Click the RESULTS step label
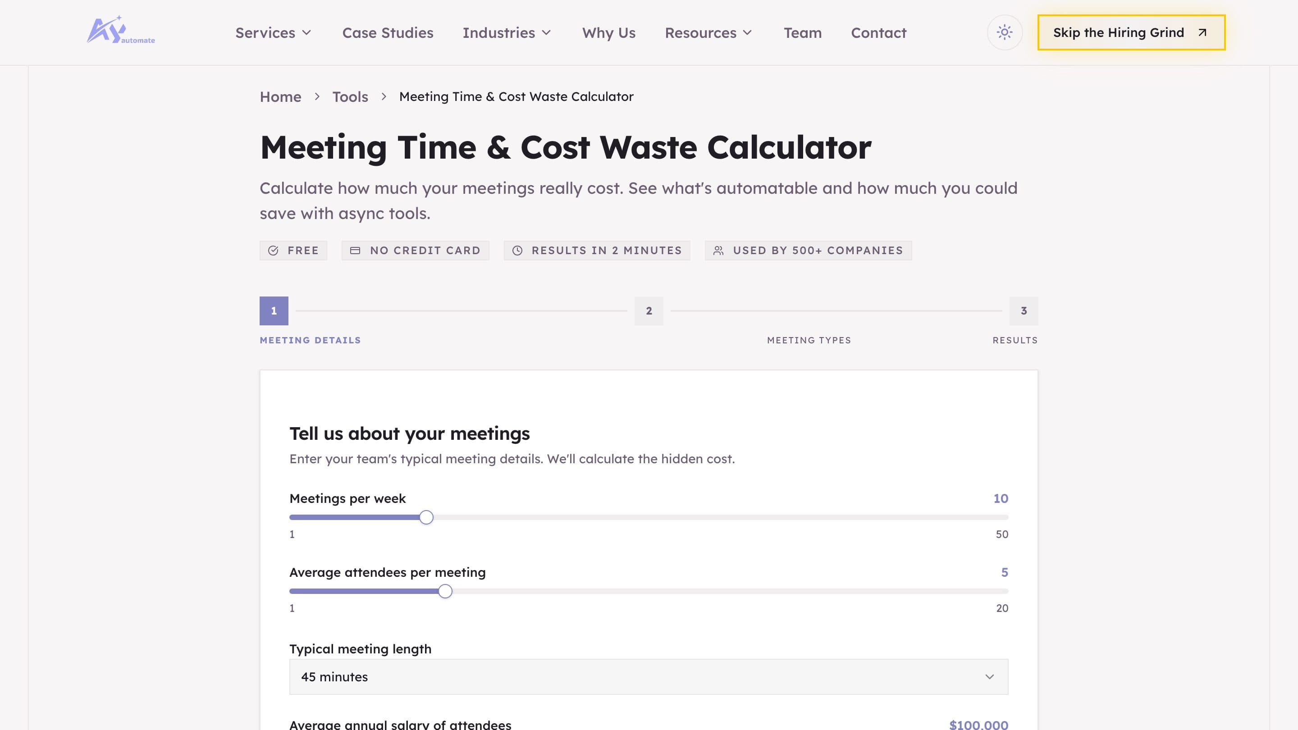 (1015, 340)
